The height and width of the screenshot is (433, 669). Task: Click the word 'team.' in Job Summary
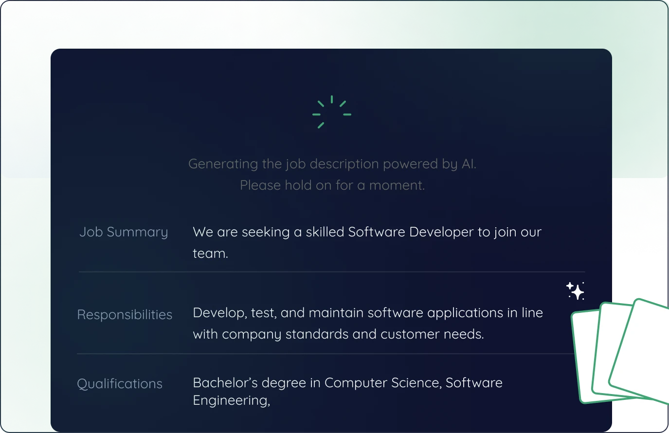pos(210,253)
